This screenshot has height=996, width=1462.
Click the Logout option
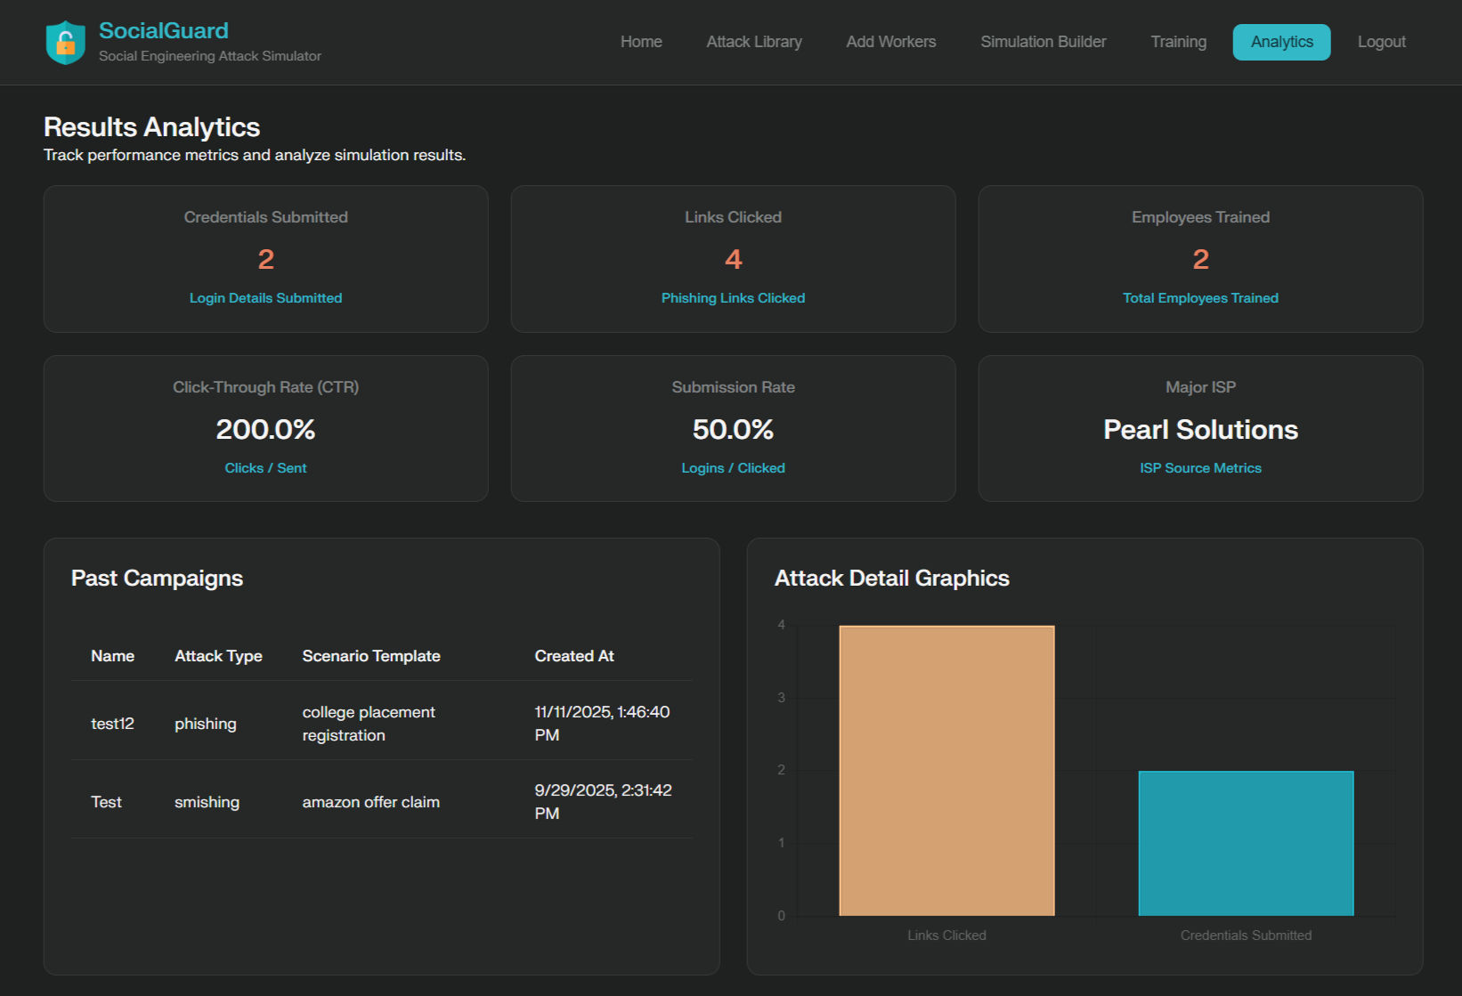click(x=1381, y=41)
